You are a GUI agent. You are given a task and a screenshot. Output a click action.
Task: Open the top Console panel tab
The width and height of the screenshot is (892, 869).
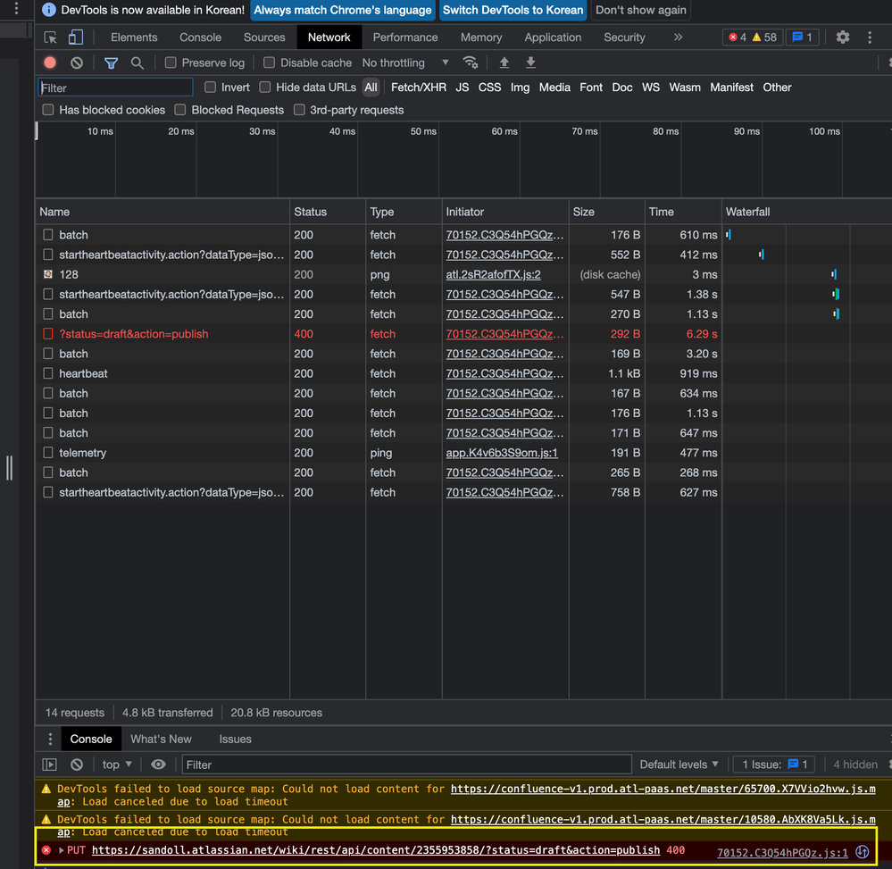pos(200,38)
